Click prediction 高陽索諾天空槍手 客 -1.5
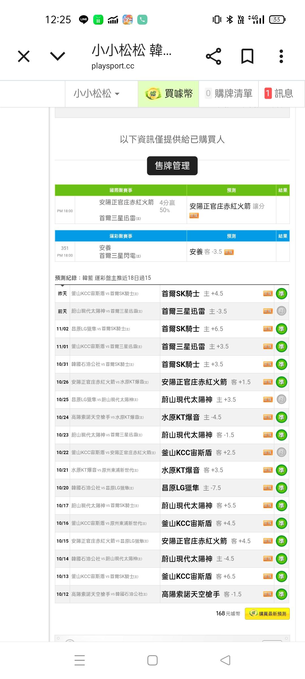This screenshot has width=305, height=679. coord(201,594)
